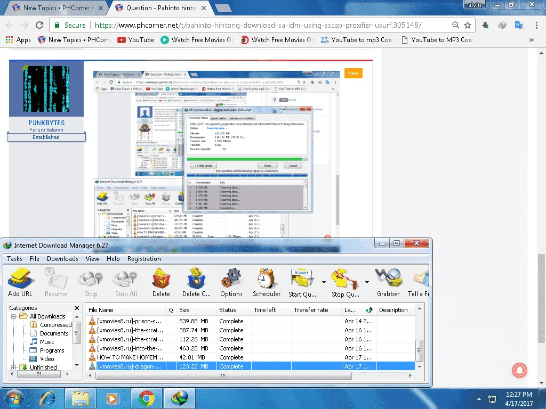Click the IDM extension icon in Chrome
Viewport: 546px width, 409px height.
(485, 25)
